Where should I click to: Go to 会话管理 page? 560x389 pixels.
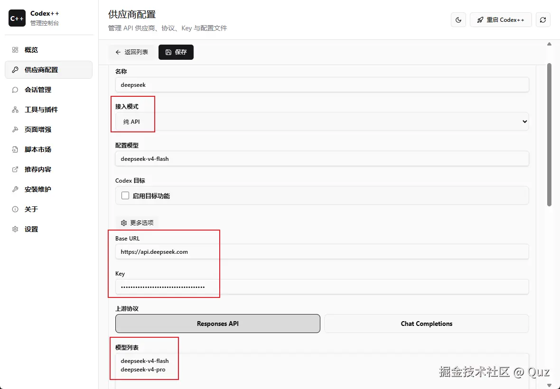click(48, 90)
